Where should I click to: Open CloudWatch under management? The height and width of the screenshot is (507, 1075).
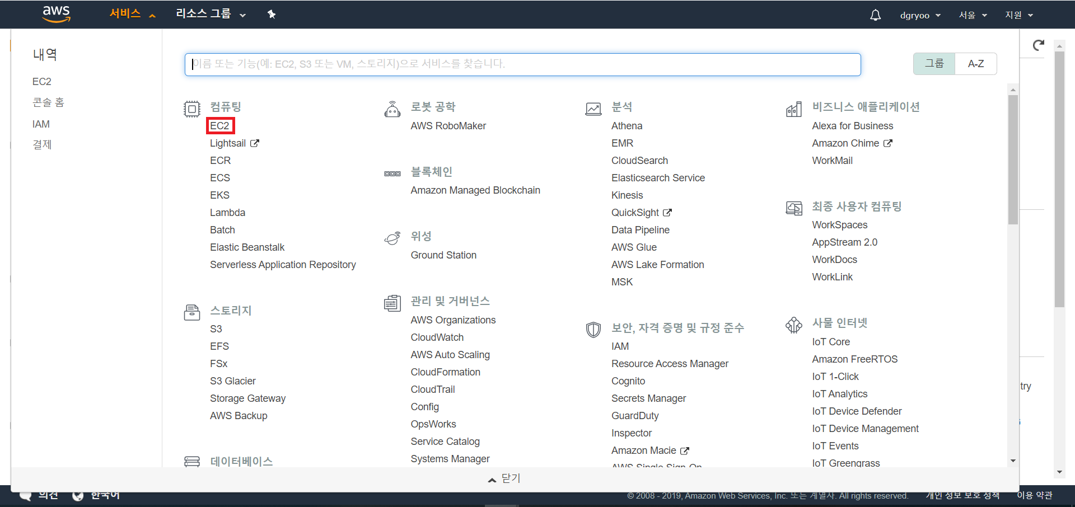[x=437, y=337]
